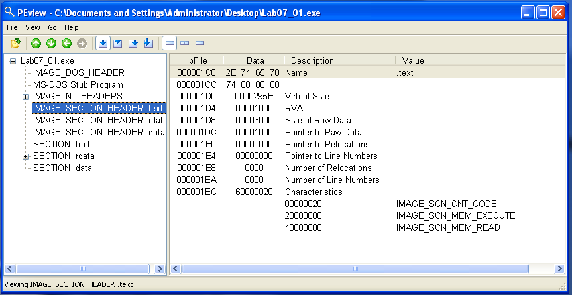572x295 pixels.
Task: Select IMAGE_SECTION_HEADER .text tree item
Action: click(99, 108)
